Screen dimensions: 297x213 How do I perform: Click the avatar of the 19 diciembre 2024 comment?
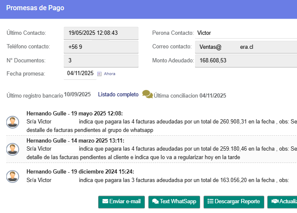point(13,177)
